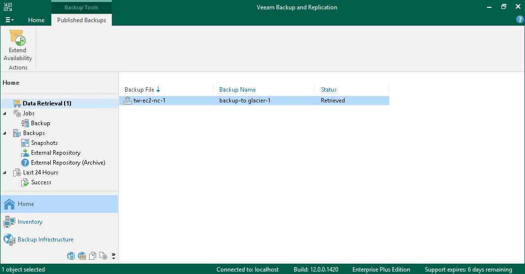Click the Storage Infrastructure icon in bottom strip
Screen dimensions: 525x274
point(71,256)
